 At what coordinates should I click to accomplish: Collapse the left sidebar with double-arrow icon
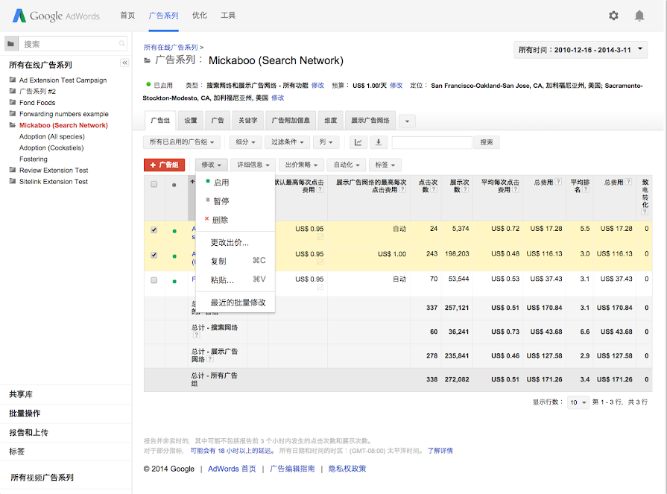pyautogui.click(x=125, y=64)
